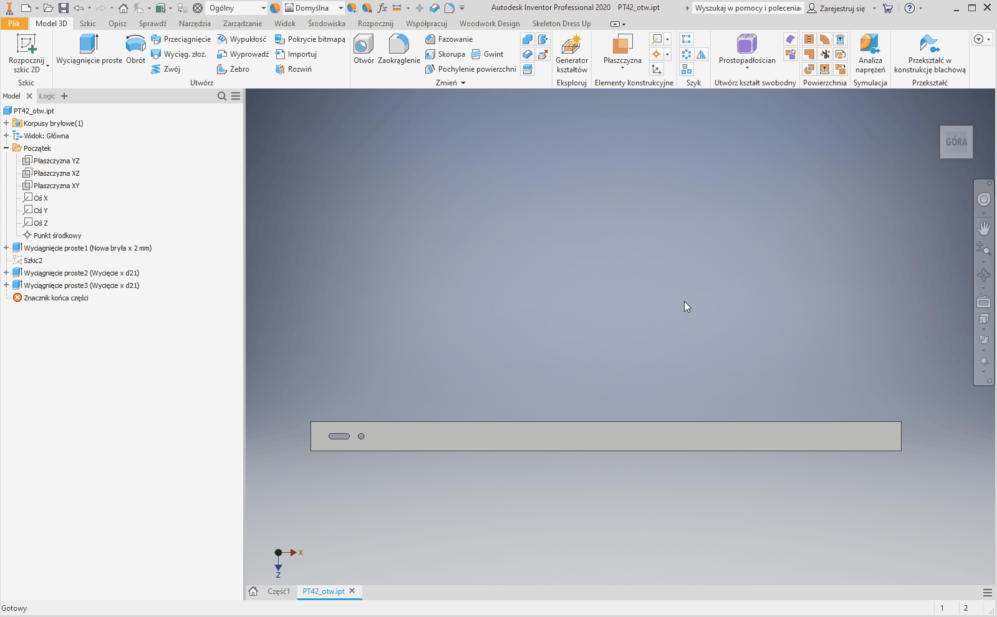Start a new sketch with Rozpocznij szkic 2D

26,53
